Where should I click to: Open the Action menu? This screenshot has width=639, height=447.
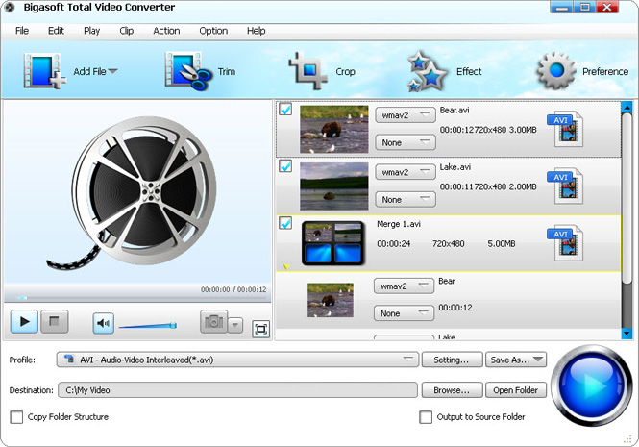[166, 31]
